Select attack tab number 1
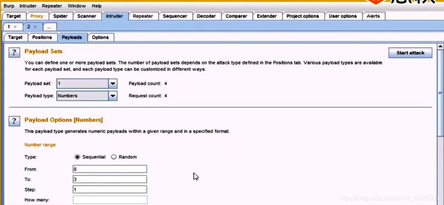 tap(9, 27)
